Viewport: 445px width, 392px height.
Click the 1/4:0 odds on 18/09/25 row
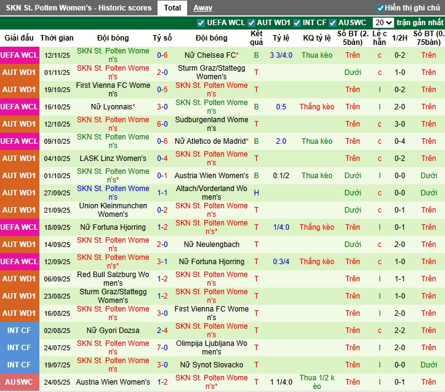(x=281, y=227)
